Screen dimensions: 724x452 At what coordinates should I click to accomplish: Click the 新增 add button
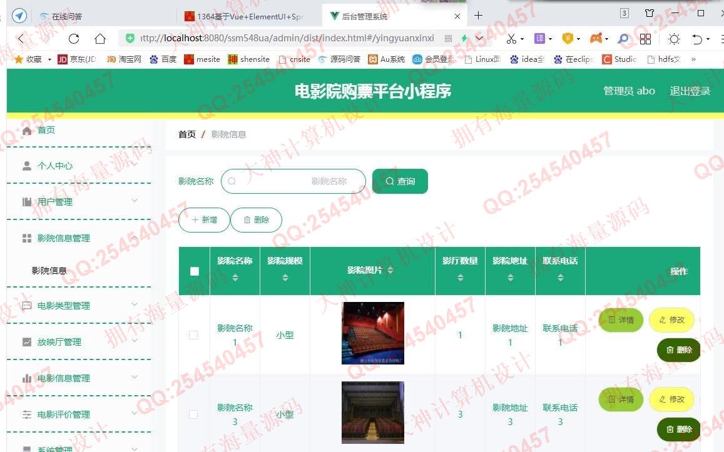(x=204, y=220)
